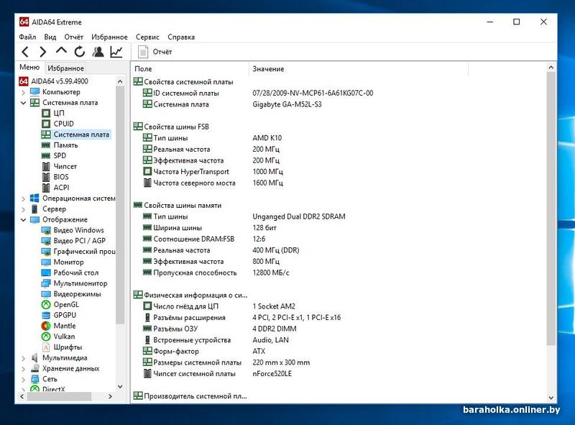This screenshot has width=575, height=425.
Task: Select the Чипсет tree item
Action: point(65,166)
